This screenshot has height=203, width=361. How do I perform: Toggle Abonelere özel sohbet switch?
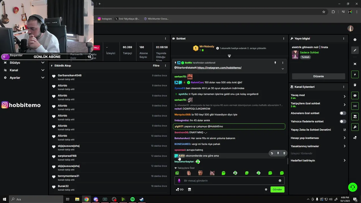click(343, 113)
